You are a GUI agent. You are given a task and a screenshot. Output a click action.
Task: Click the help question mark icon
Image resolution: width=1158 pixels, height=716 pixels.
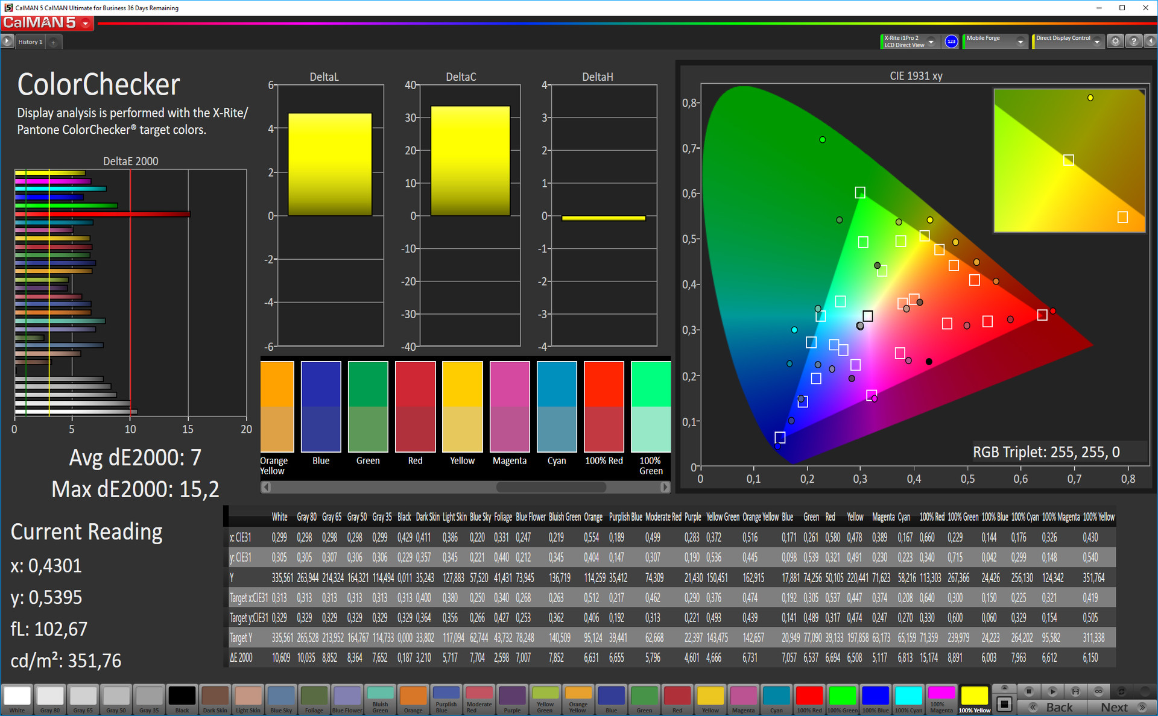tap(1134, 42)
